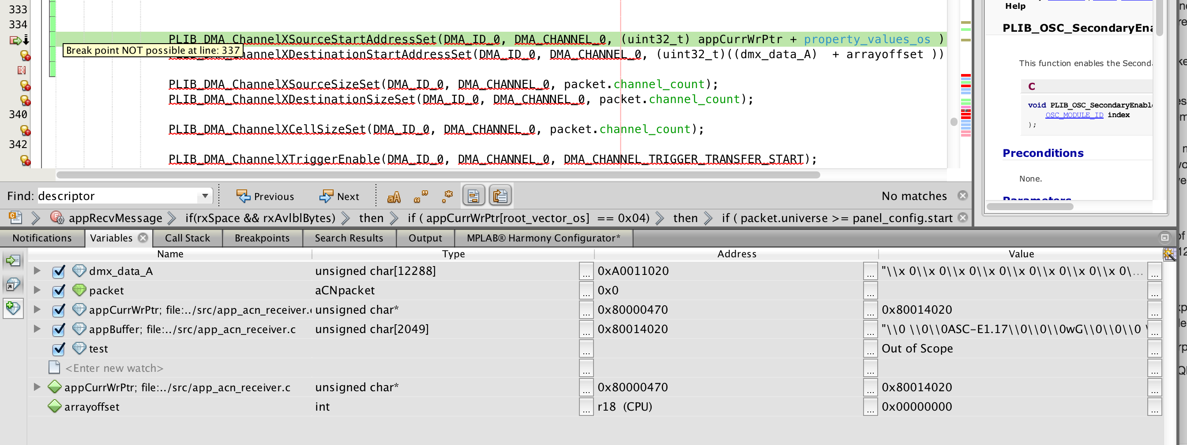The width and height of the screenshot is (1187, 445).
Task: Click the breadcrumb file icon at far left
Action: [15, 217]
